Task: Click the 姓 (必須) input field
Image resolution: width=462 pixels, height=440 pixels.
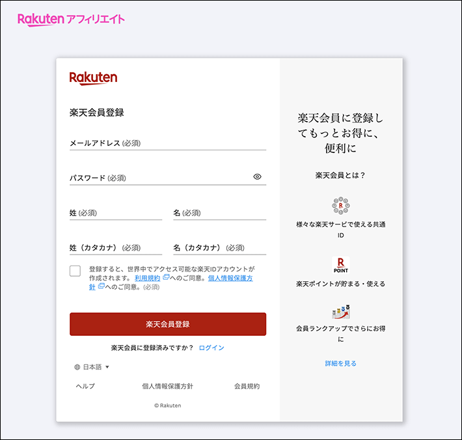Action: [x=116, y=212]
